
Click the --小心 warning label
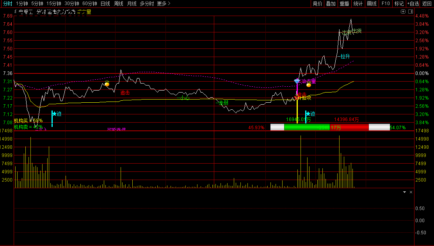coord(183,98)
